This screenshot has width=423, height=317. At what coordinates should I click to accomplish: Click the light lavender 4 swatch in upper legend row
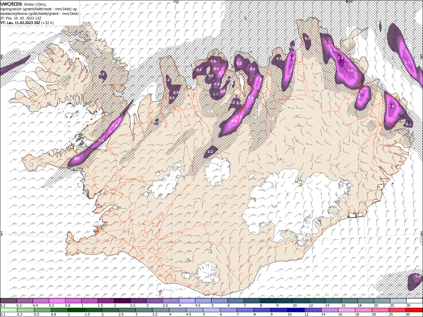pos(187,301)
